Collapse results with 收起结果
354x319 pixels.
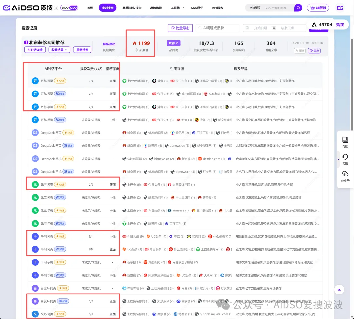[59, 50]
